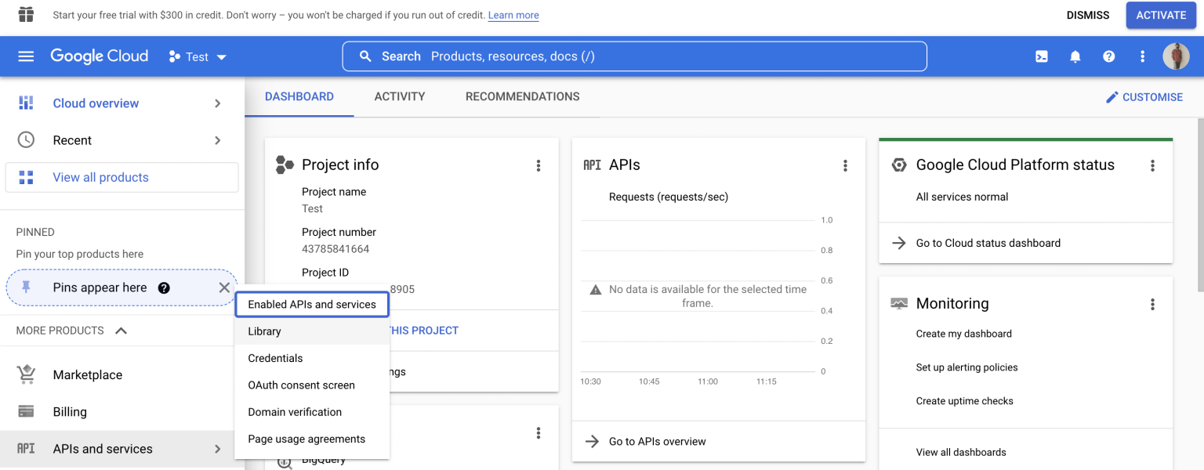The image size is (1204, 470).
Task: Click the user profile avatar
Action: 1176,56
